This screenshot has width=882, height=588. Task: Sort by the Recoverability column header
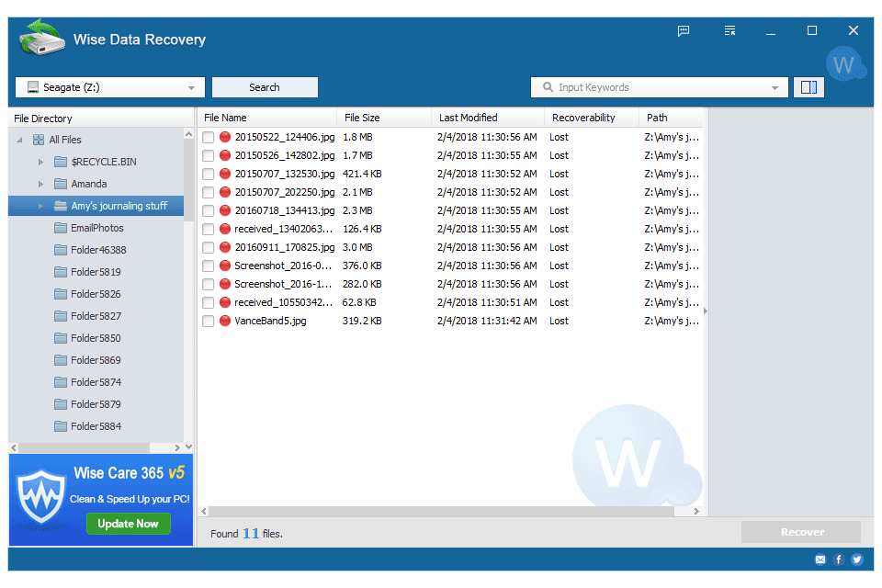[583, 118]
